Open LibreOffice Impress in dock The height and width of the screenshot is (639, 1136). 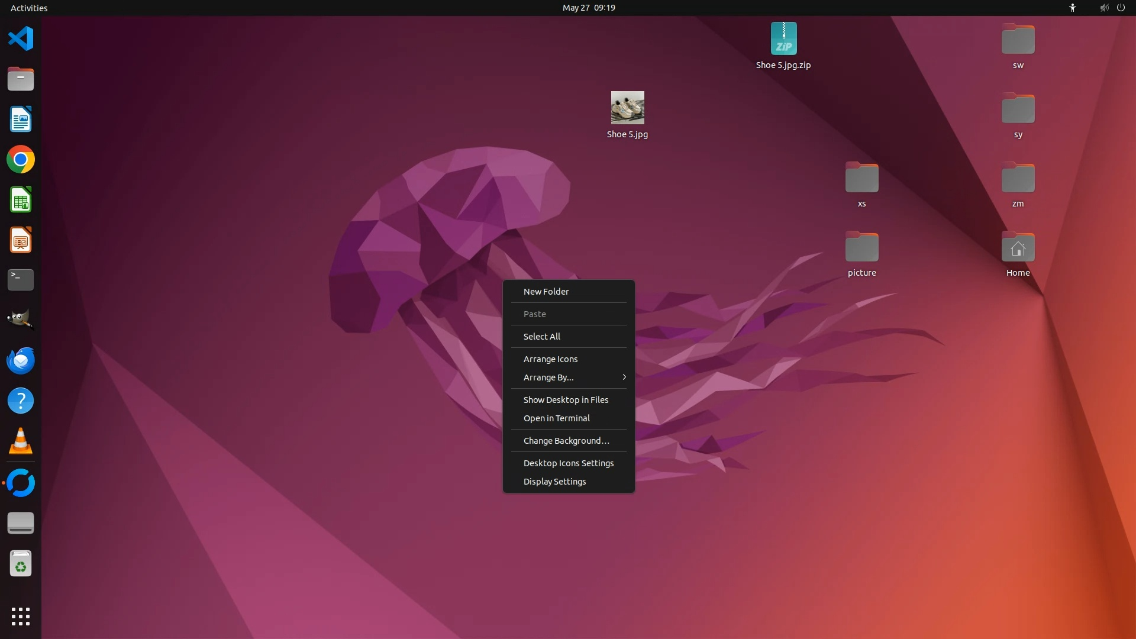(21, 240)
